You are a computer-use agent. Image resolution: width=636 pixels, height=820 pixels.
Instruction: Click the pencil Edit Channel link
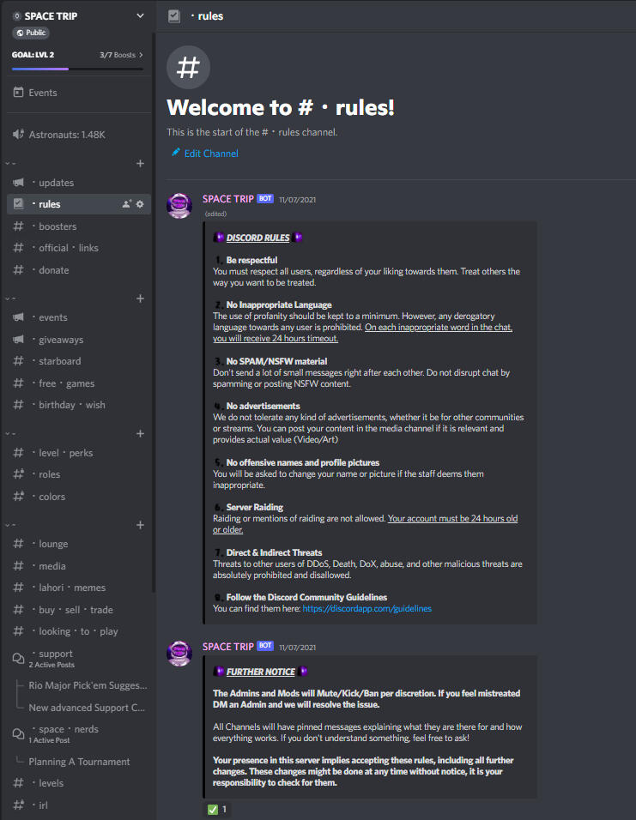pos(204,154)
